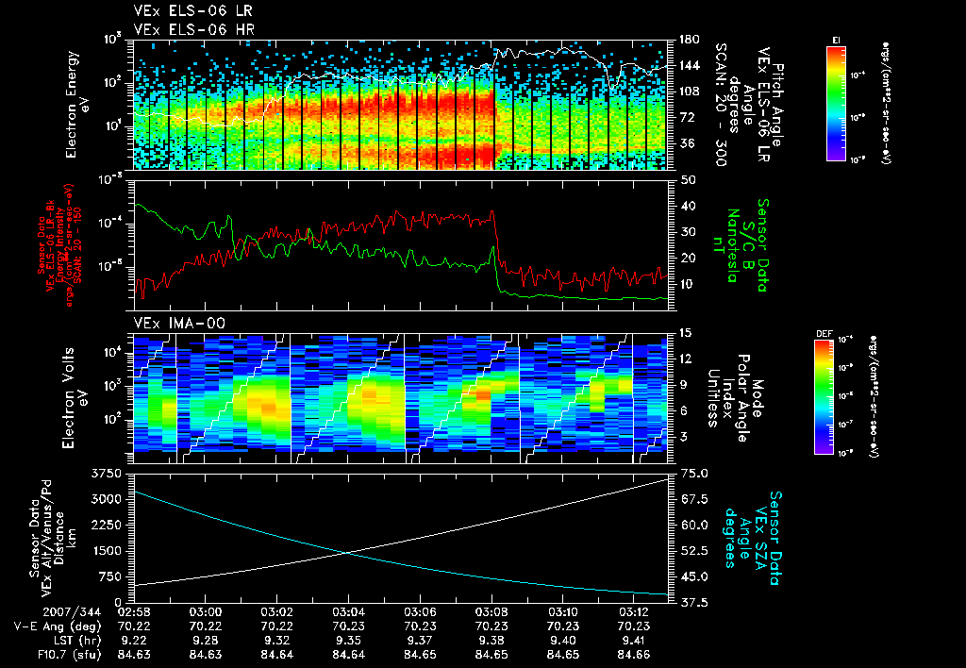Click the altitude tick value 2250
The height and width of the screenshot is (668, 966).
click(x=108, y=525)
